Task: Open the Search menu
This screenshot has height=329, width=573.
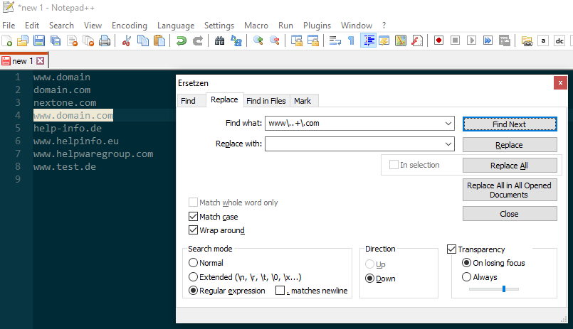Action: [x=61, y=26]
